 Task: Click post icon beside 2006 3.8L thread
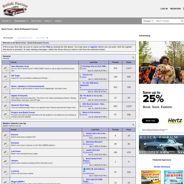(x=84, y=169)
